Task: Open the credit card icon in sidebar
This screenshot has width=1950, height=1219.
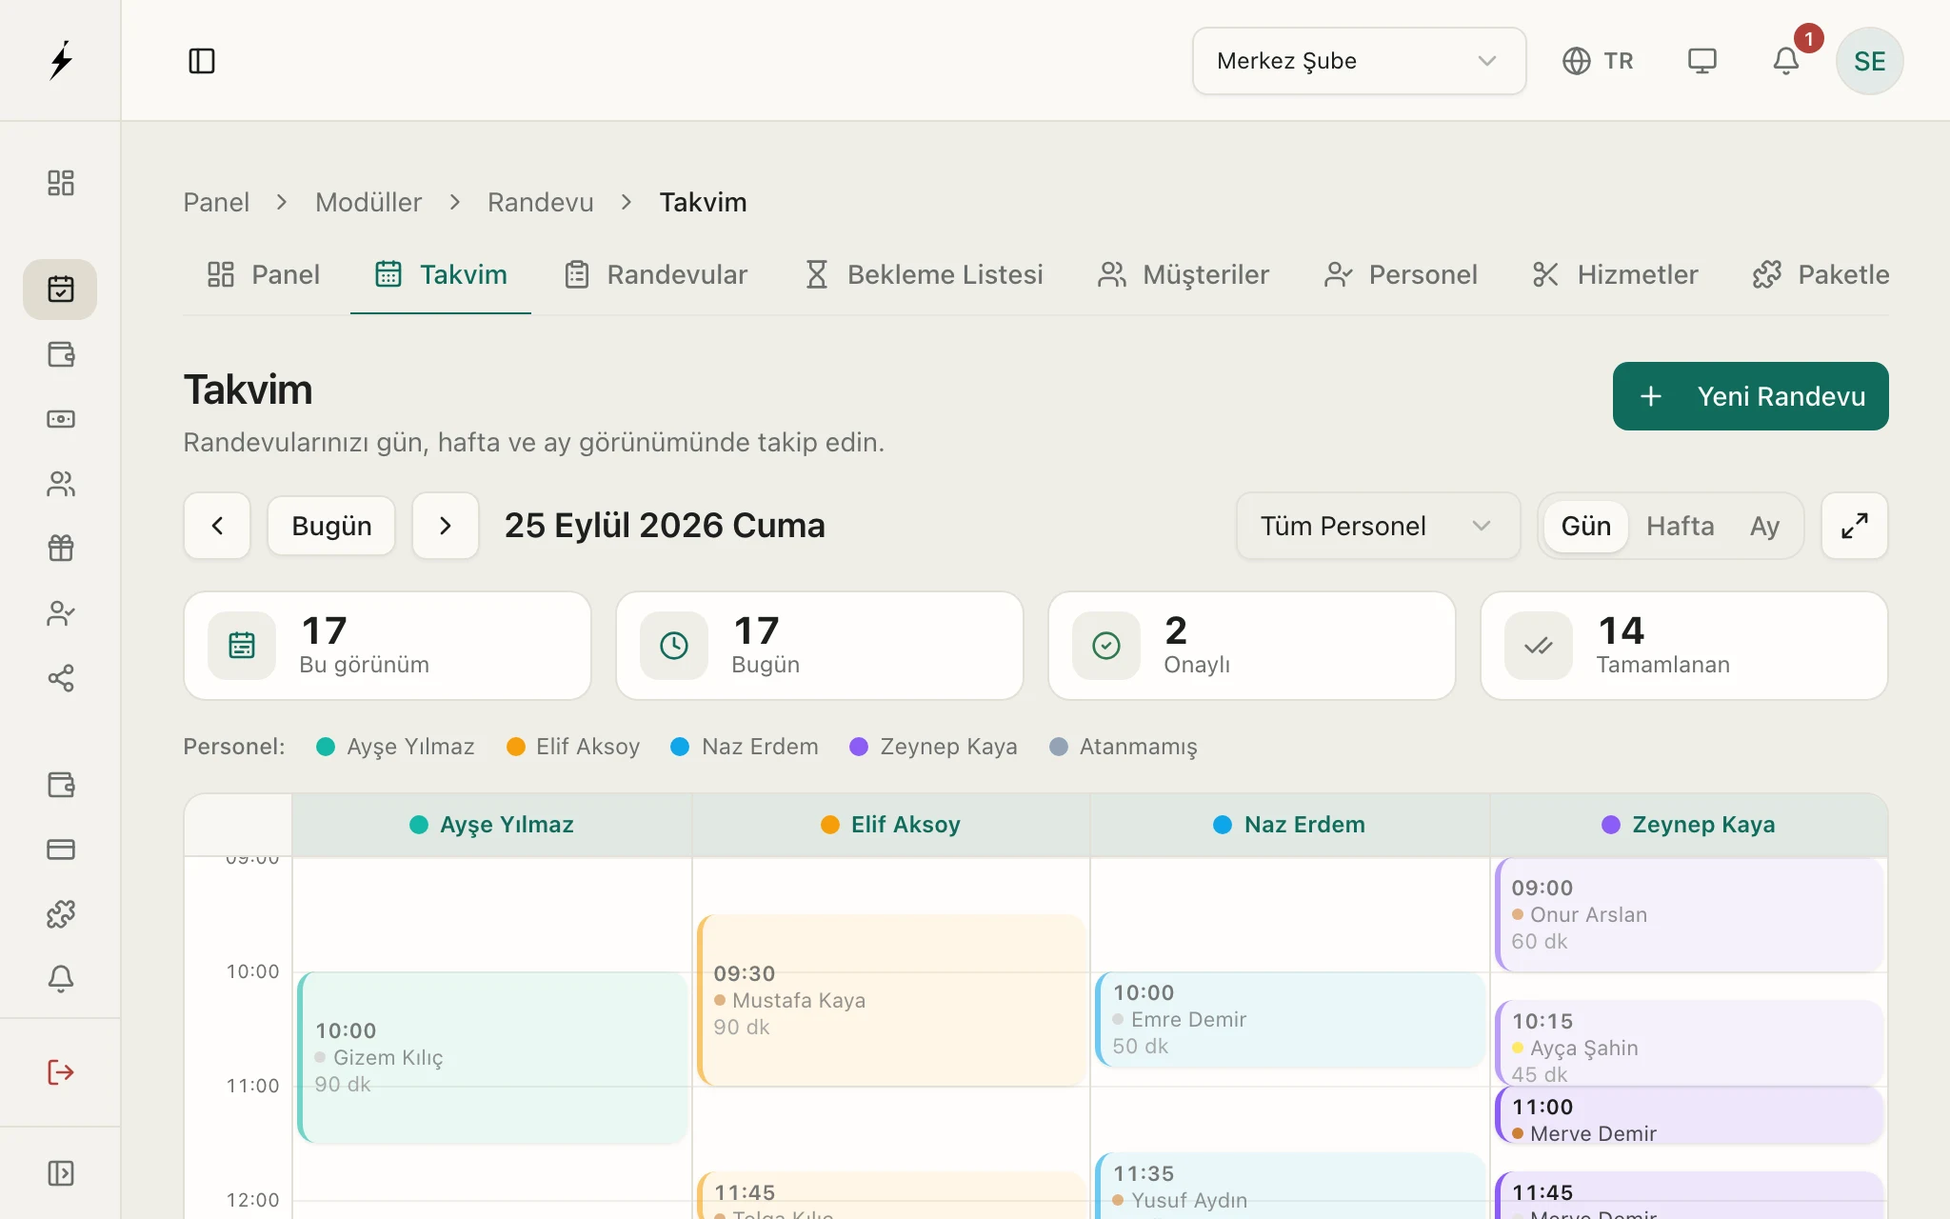Action: [x=61, y=849]
